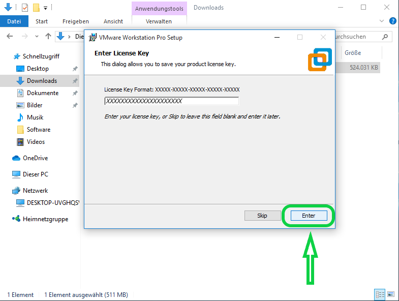Viewport: 399px width, 301px height.
Task: Open the Ansicht ribbon tab
Action: [113, 21]
